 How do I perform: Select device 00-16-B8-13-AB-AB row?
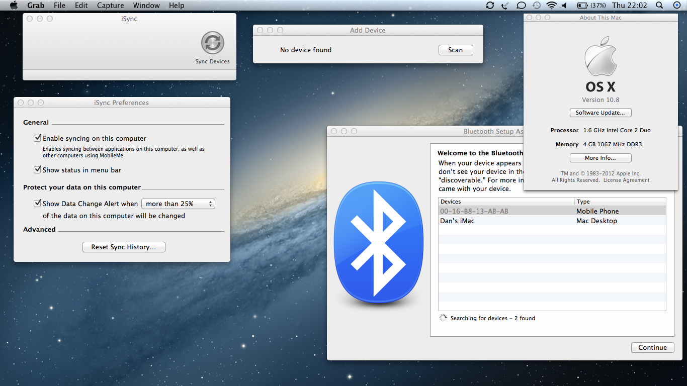coord(552,211)
